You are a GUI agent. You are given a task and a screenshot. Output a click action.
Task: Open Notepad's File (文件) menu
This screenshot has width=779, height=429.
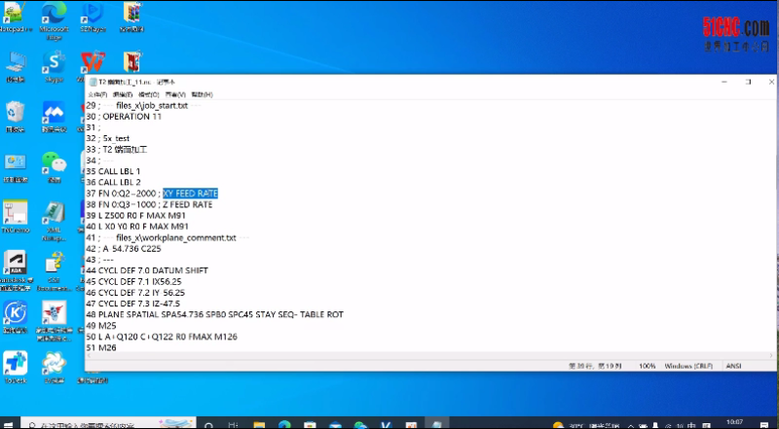(x=96, y=94)
